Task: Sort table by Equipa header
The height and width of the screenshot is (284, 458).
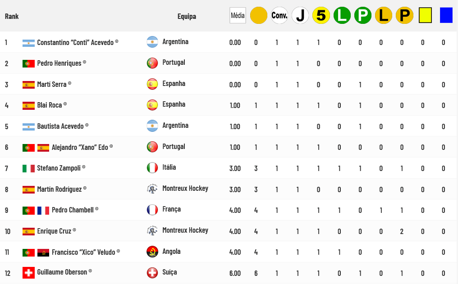Action: tap(187, 16)
